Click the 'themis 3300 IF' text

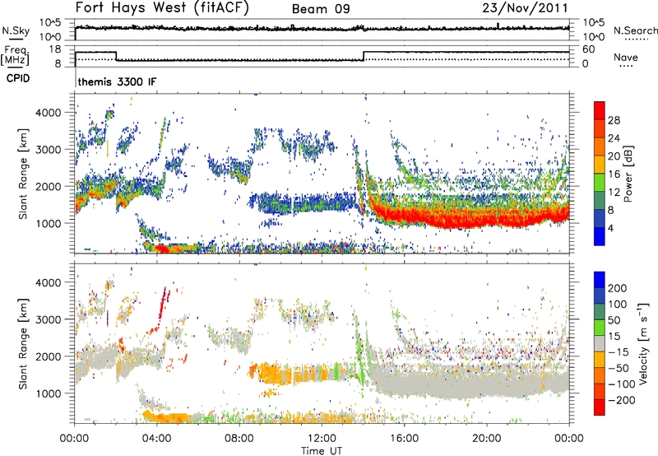pos(117,81)
